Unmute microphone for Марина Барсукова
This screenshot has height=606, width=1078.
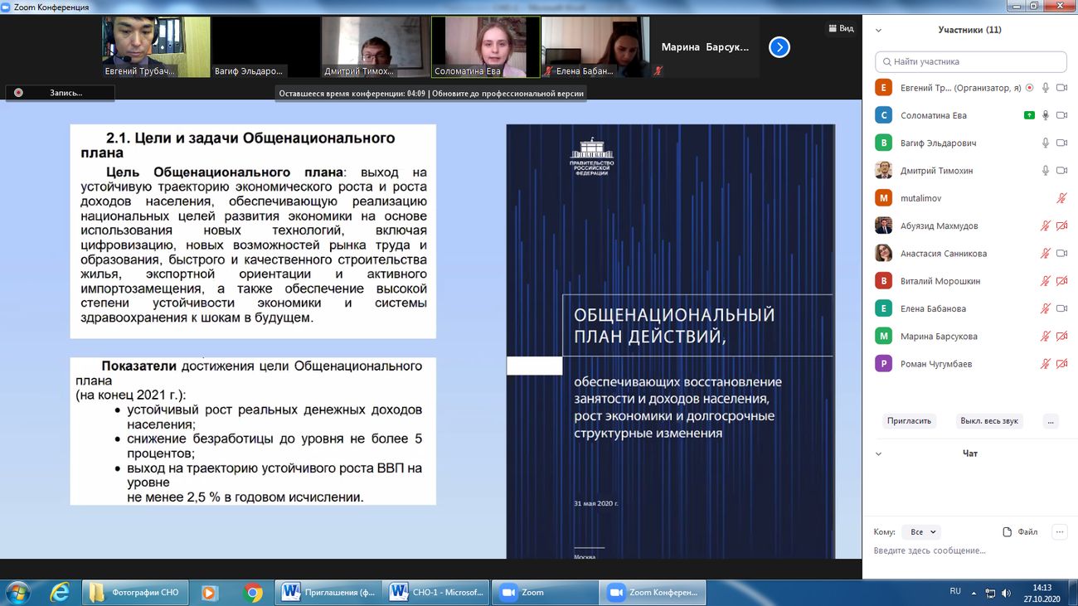pyautogui.click(x=1046, y=337)
